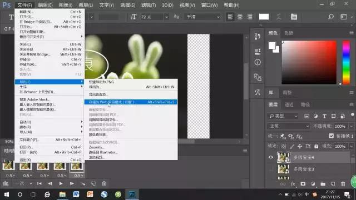
Task: Toggle the Character and Paragraph panels icon
Action: [x=294, y=17]
